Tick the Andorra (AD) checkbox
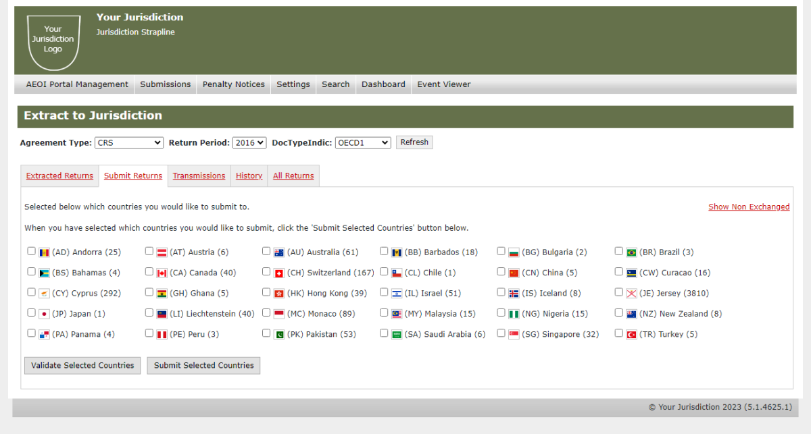Screen dimensions: 811x434 [31, 251]
